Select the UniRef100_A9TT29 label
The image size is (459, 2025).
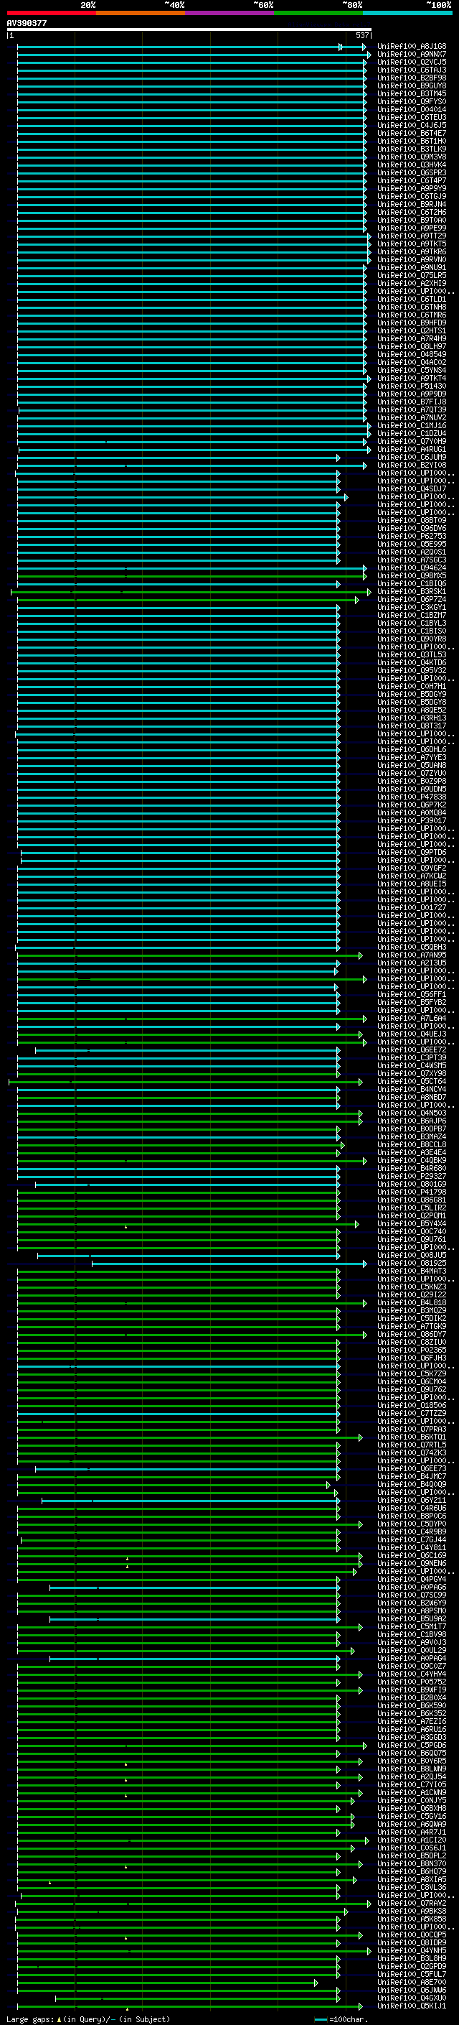pyautogui.click(x=412, y=236)
